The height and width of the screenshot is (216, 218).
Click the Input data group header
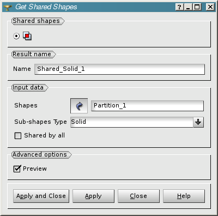coord(30,88)
